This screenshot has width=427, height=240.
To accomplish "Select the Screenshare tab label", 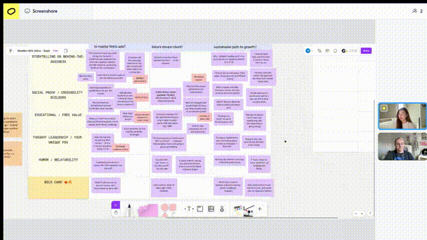I will coord(45,11).
